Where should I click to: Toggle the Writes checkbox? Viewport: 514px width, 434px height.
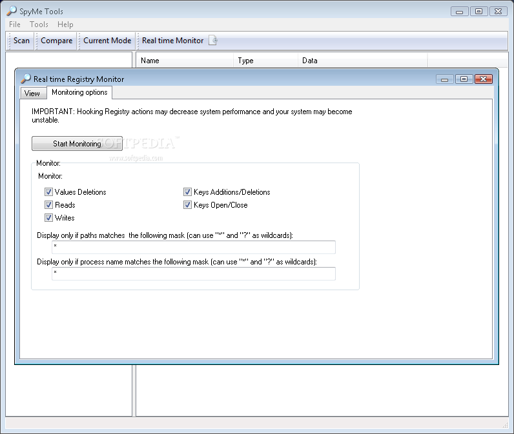(48, 218)
